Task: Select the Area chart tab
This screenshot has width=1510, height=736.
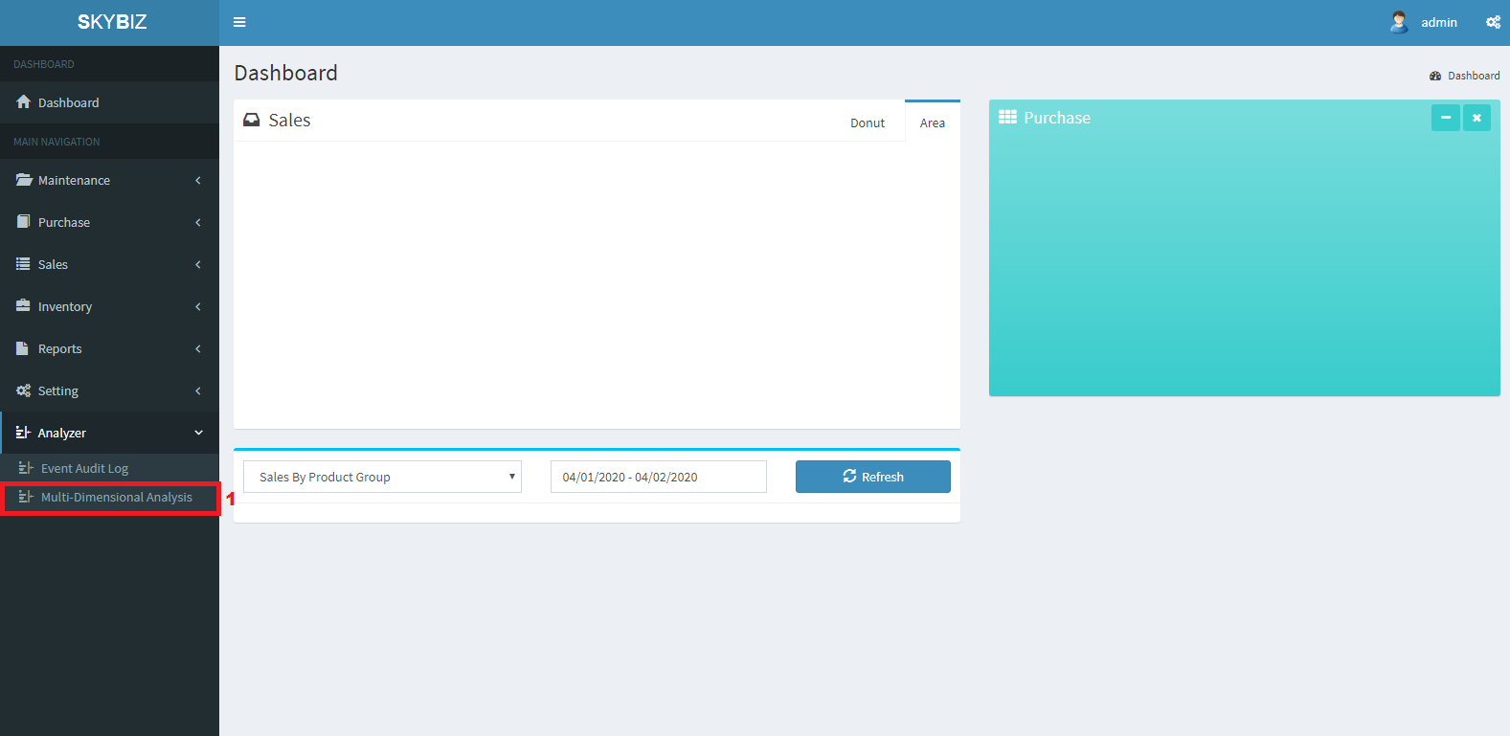Action: (932, 123)
